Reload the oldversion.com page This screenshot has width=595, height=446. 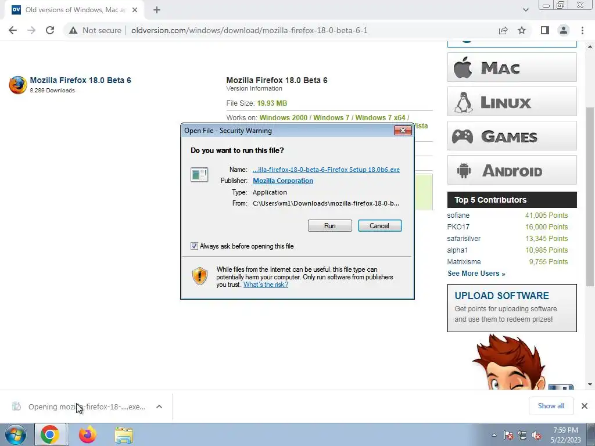click(x=50, y=30)
